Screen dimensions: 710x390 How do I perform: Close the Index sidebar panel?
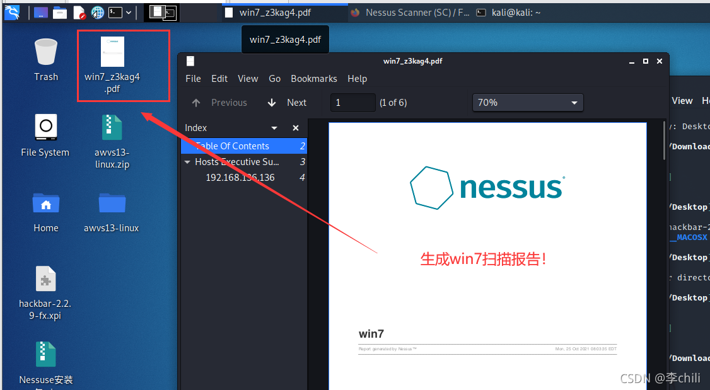[x=296, y=128]
